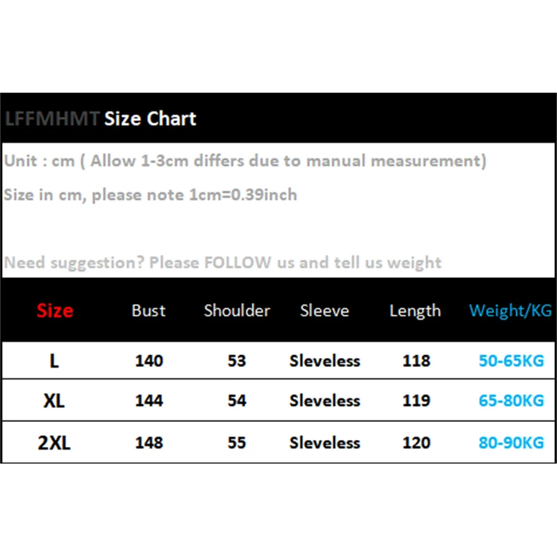Click the 50-65KG weight range
Screen dimensions: 557x557
point(511,361)
